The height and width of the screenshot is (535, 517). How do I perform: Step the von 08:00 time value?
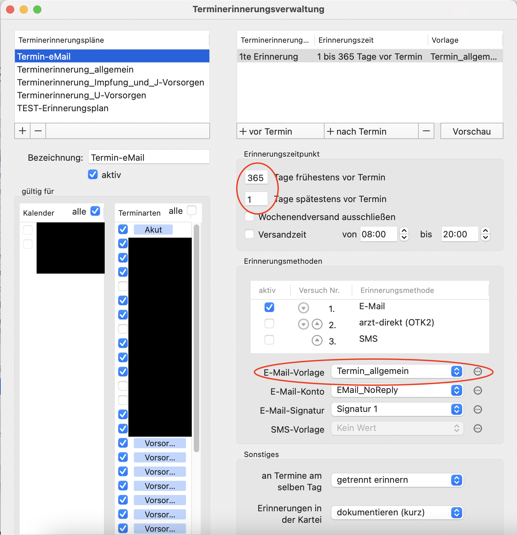[404, 234]
